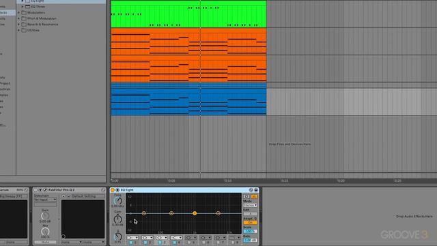The width and height of the screenshot is (437, 246).
Task: Enable EQ Eight band 7 activator
Action: 218,243
